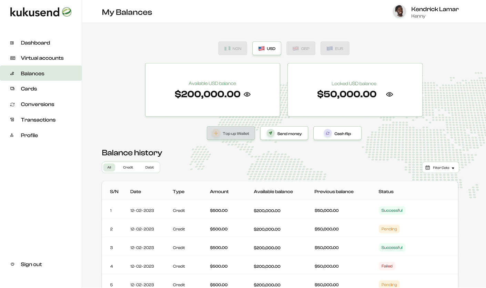Open Kendrick Lamar's profile avatar
The height and width of the screenshot is (288, 486).
[x=399, y=11]
